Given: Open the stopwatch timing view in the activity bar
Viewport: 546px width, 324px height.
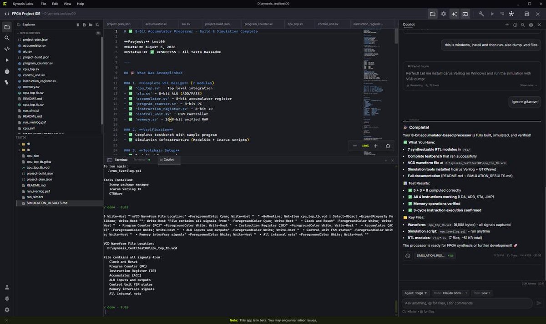Looking at the screenshot, I should tap(7, 71).
